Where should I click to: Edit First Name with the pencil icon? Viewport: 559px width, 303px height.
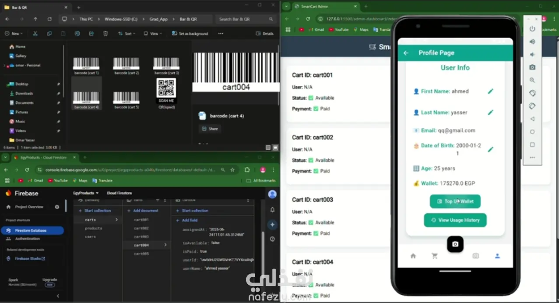point(491,91)
